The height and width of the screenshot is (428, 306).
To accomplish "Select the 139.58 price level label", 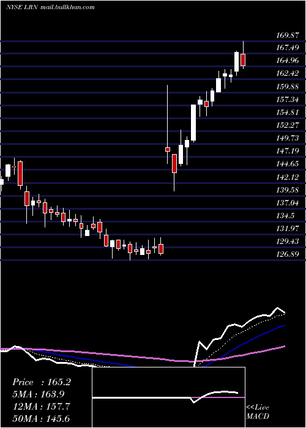I will click(x=287, y=190).
